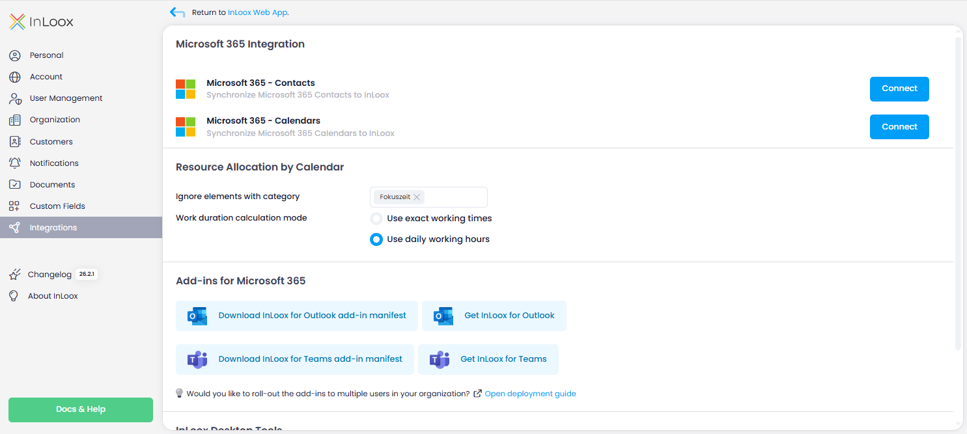This screenshot has width=967, height=434.
Task: Click Synchronize Microsoft 365 Calendars to InLoox text
Action: click(300, 133)
